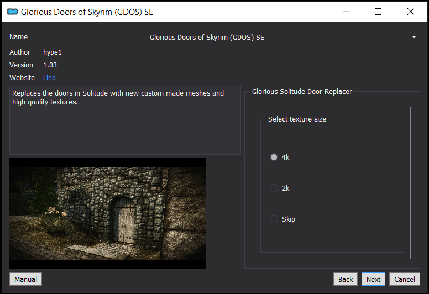
Task: Minimize the installer window
Action: 346,12
